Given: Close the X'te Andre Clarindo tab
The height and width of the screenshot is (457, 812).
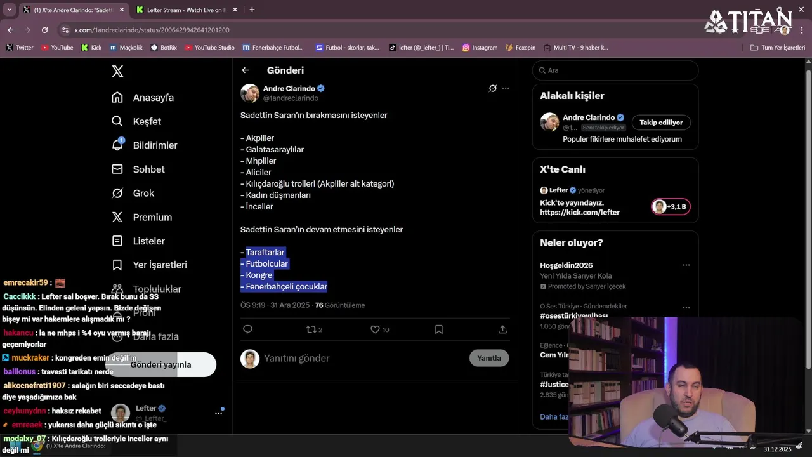Looking at the screenshot, I should pyautogui.click(x=122, y=10).
